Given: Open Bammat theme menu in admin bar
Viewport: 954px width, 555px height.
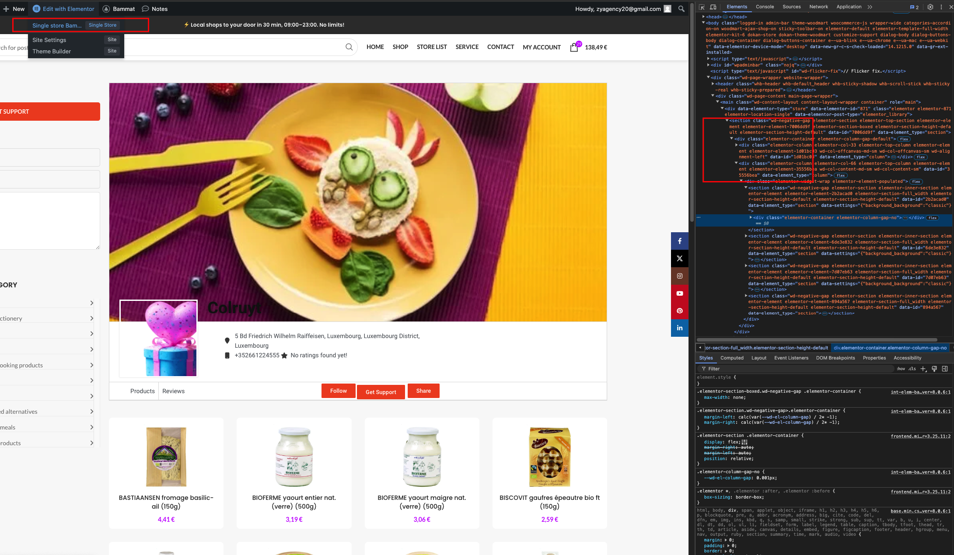Looking at the screenshot, I should pos(119,9).
